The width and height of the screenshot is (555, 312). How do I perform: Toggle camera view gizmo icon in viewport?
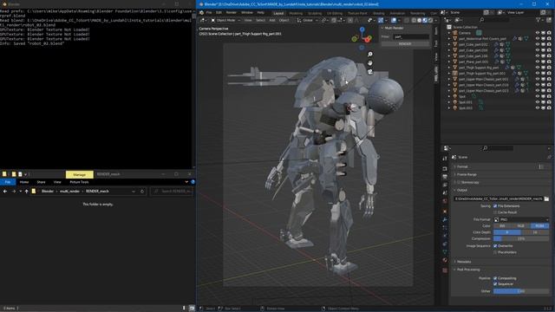(x=370, y=72)
